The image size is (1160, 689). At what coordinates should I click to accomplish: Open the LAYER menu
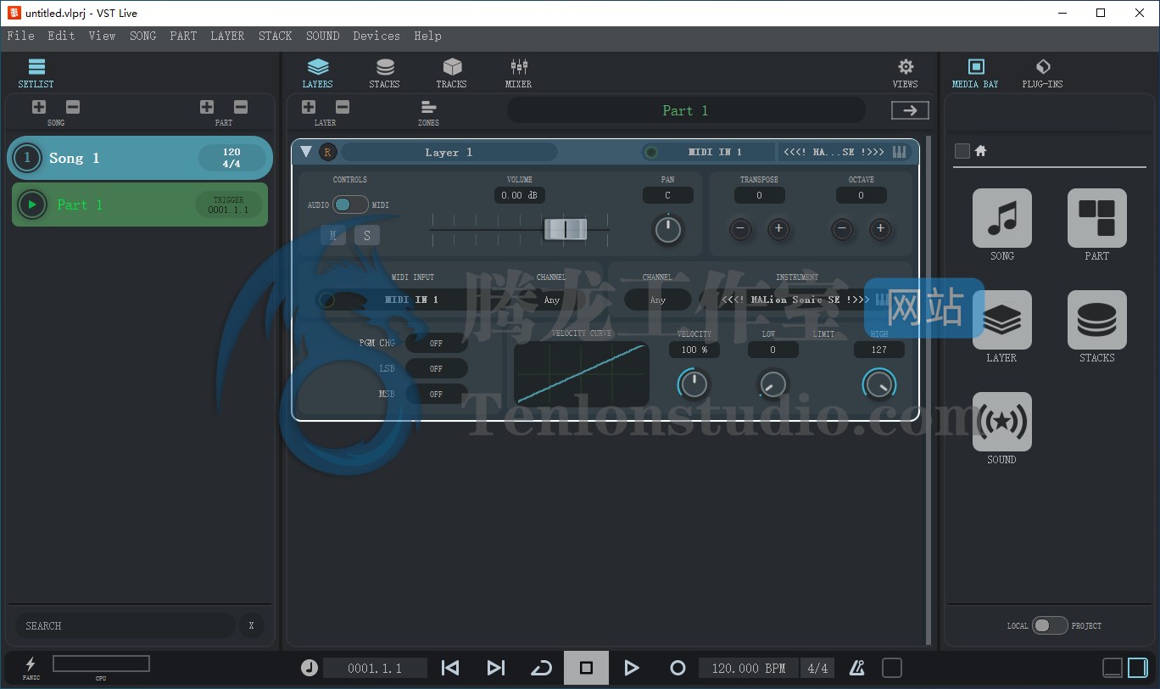227,36
